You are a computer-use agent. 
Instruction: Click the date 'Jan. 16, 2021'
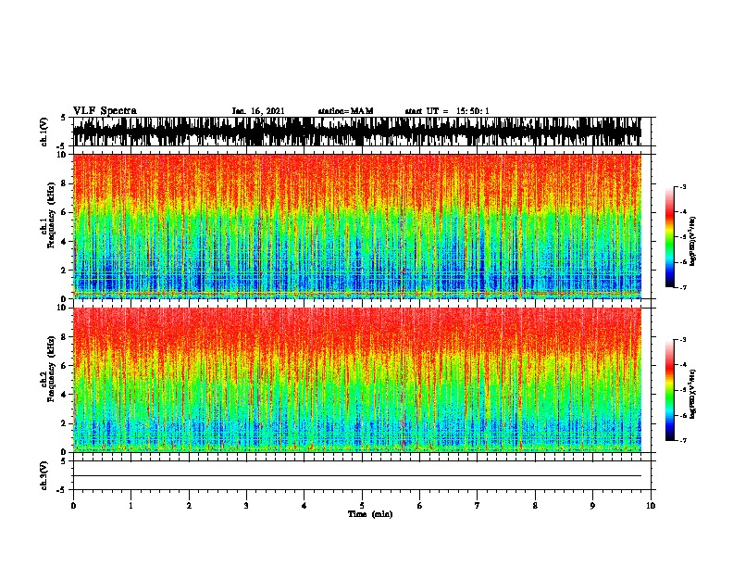tap(258, 111)
